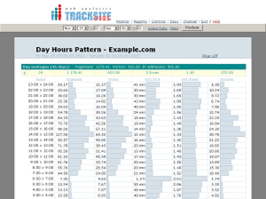Viewport: 266px width, 199px height.
Task: Click the TrackSite web analytics logo
Action: tap(81, 13)
